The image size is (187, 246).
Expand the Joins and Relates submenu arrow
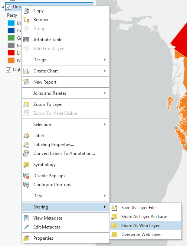pos(105,93)
